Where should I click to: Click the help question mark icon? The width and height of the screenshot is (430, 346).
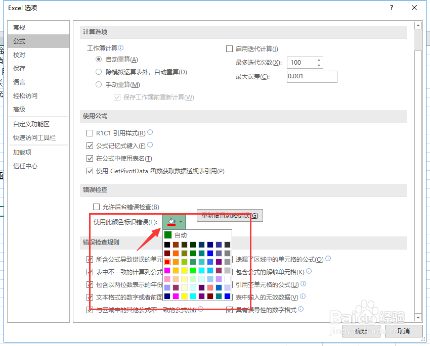click(392, 8)
